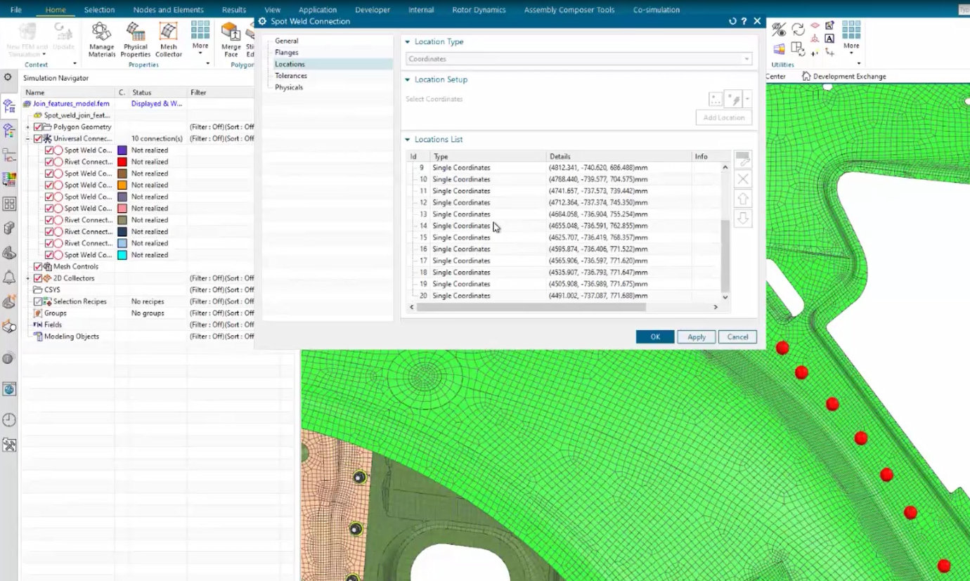Image resolution: width=970 pixels, height=581 pixels.
Task: Open the Location Type Coordinates dropdown
Action: click(746, 59)
